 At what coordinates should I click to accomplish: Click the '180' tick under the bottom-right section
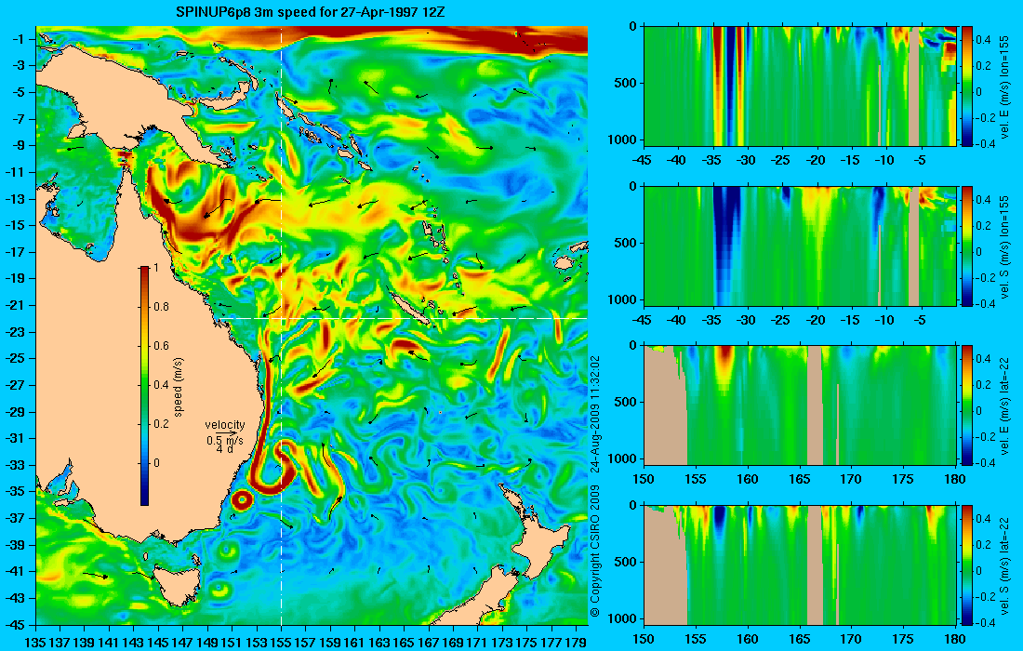955,639
